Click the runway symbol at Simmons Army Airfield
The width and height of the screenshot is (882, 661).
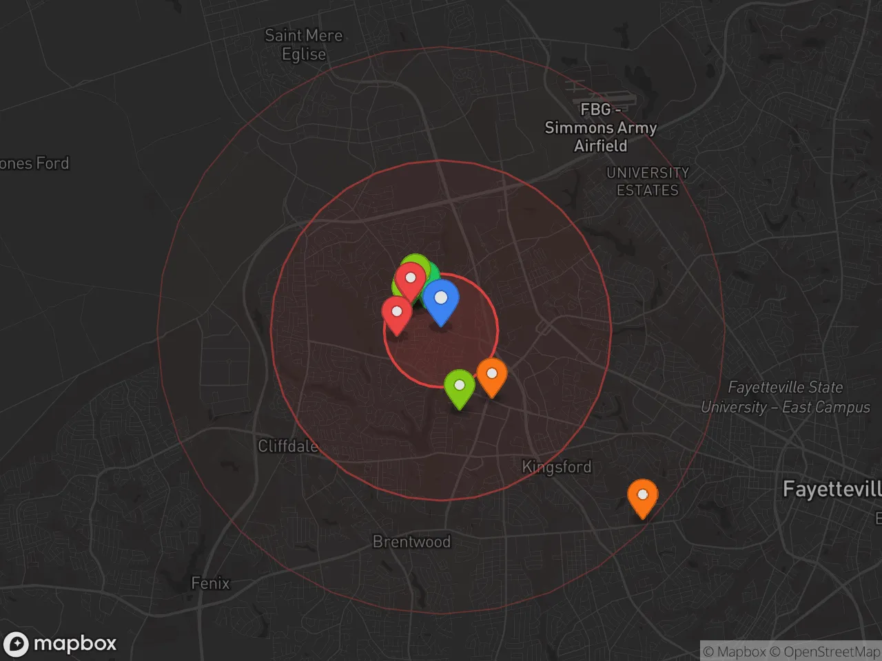tap(598, 95)
